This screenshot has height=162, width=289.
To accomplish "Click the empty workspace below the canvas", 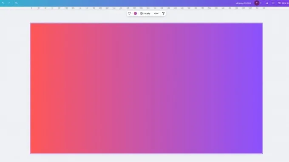I will click(x=146, y=158).
